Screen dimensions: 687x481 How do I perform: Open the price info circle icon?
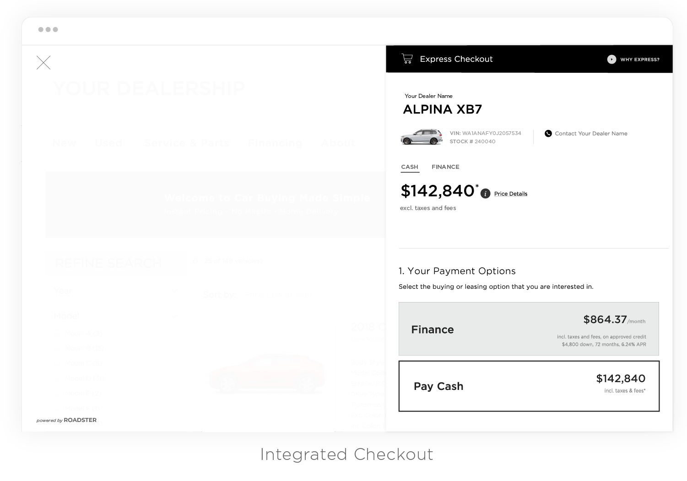click(486, 194)
